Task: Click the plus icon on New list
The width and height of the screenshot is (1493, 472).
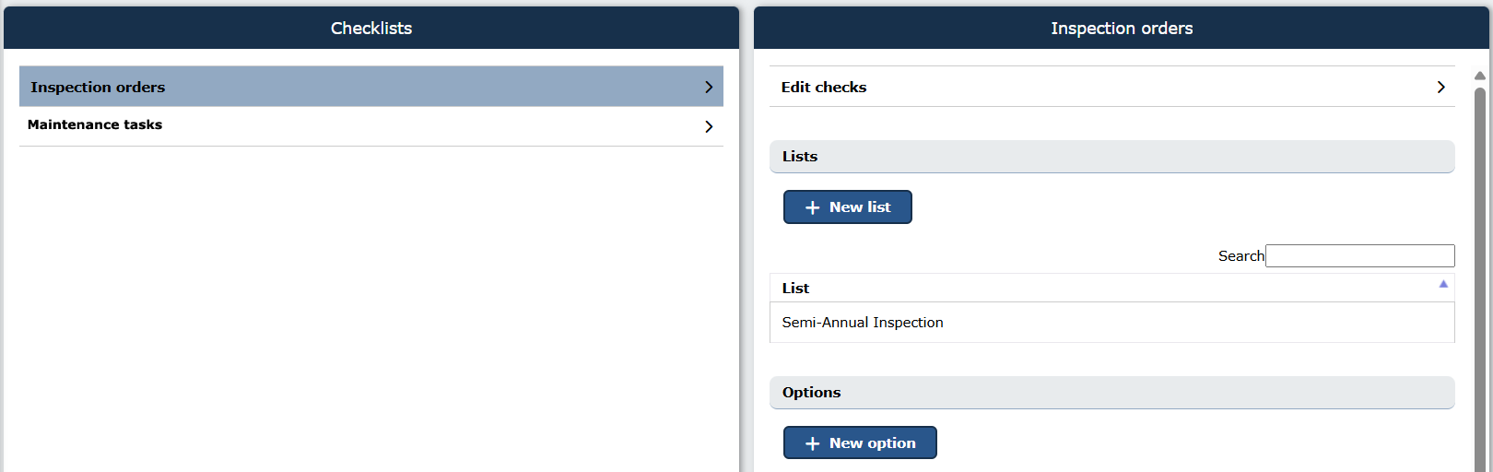Action: pos(812,207)
